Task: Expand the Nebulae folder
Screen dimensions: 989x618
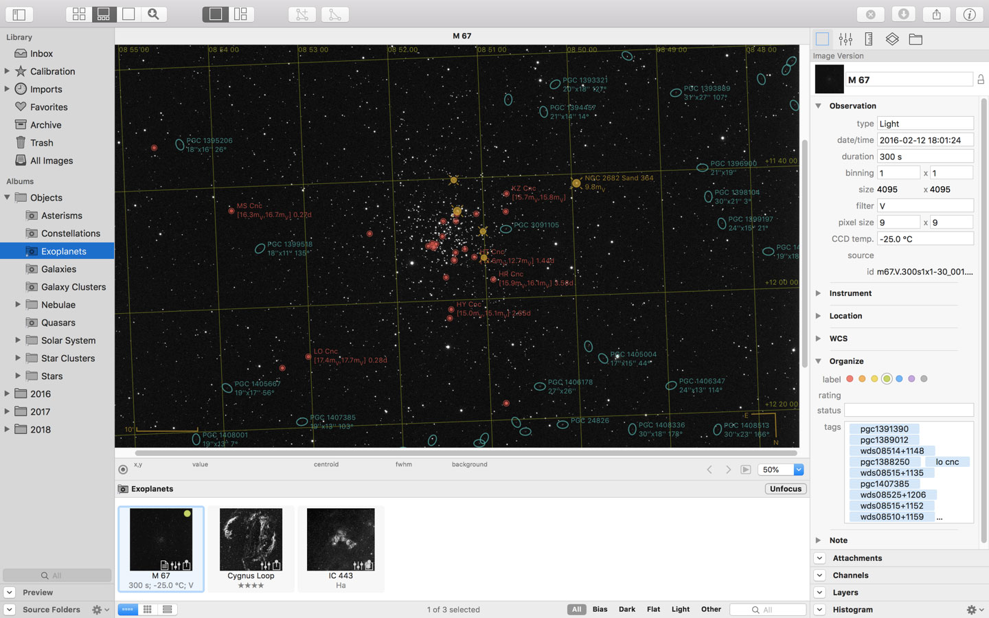Action: [x=18, y=305]
